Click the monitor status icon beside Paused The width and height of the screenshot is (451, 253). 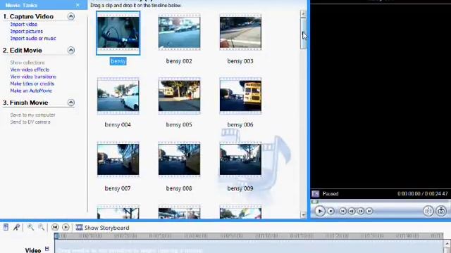coord(316,194)
